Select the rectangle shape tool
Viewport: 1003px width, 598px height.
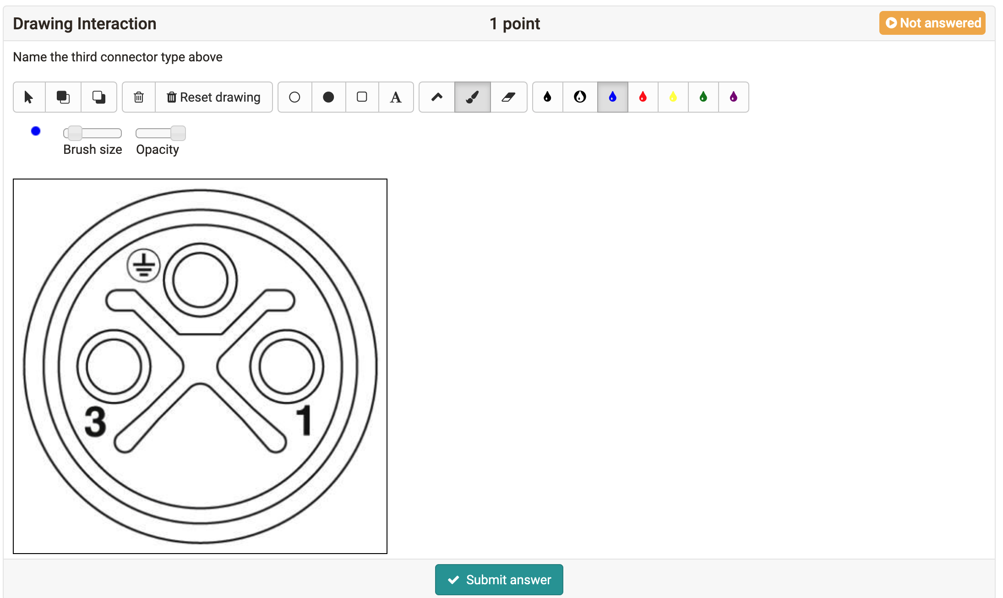(362, 97)
